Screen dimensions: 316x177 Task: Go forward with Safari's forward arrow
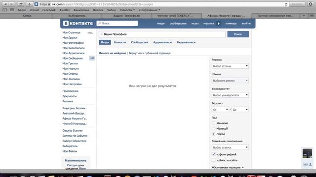[x=11, y=4]
